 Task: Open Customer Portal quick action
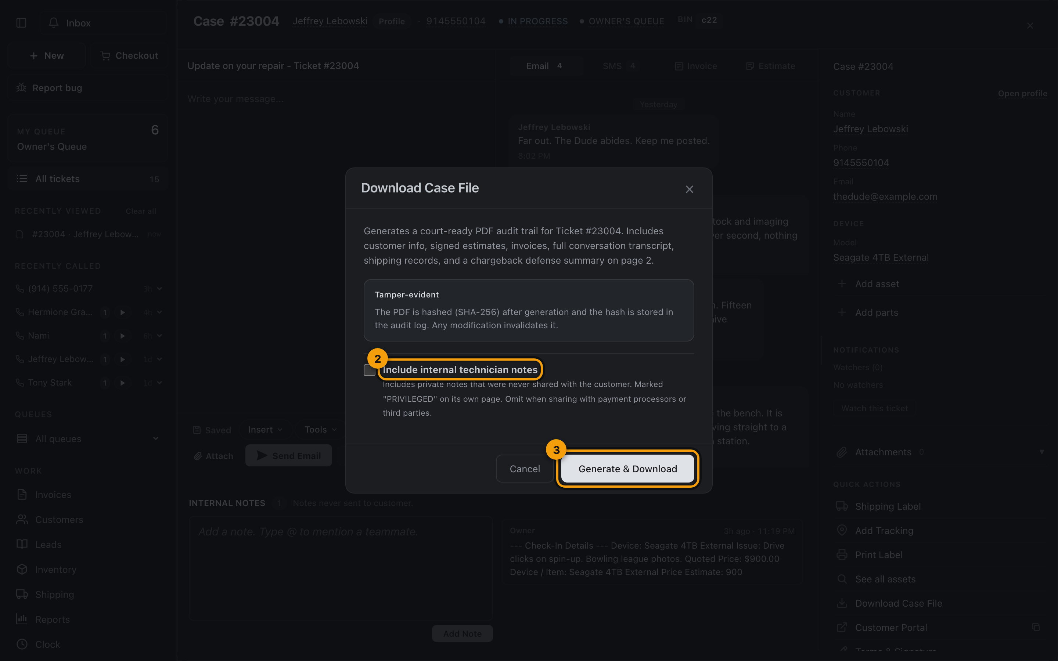pos(881,627)
